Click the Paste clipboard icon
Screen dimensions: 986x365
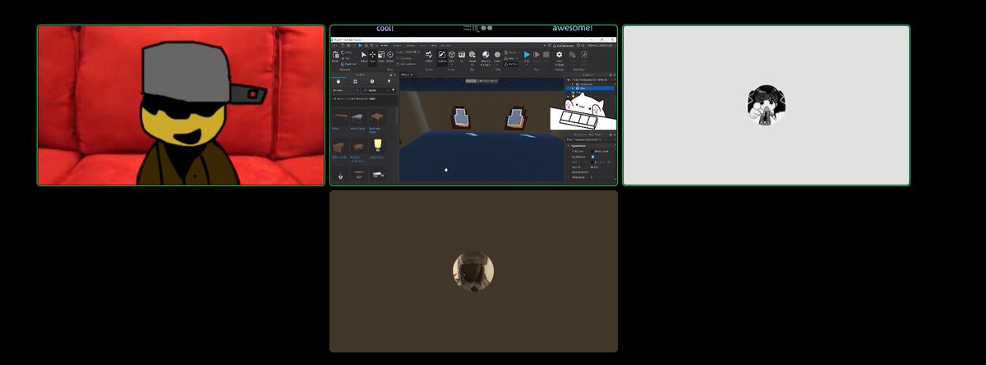[x=335, y=56]
